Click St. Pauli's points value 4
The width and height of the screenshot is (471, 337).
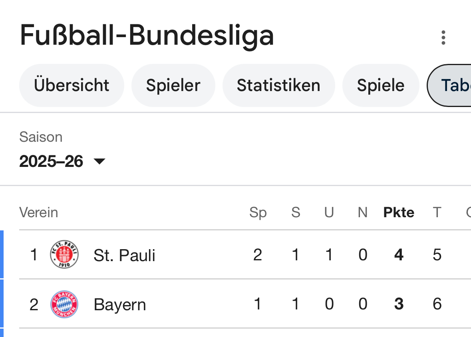399,255
